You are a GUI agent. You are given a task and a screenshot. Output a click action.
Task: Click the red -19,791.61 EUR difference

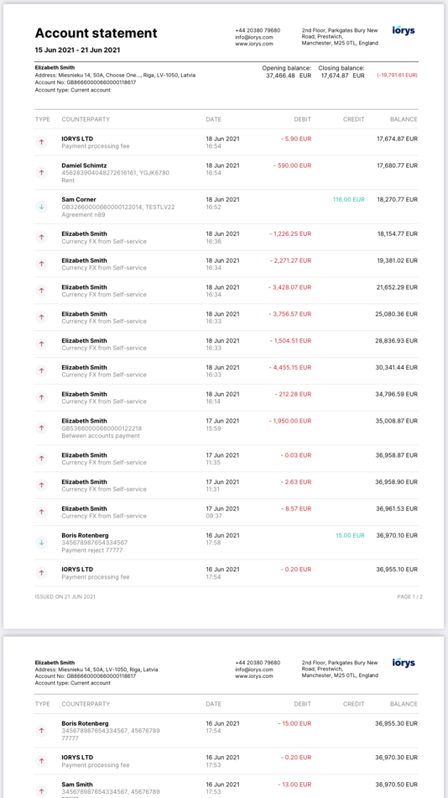pos(397,76)
